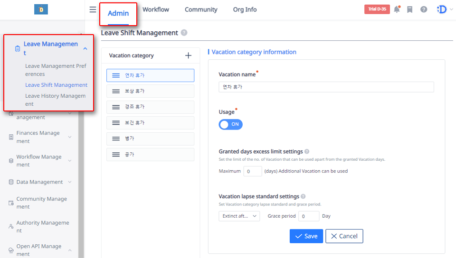
Task: Open the notifications bell icon
Action: (397, 9)
